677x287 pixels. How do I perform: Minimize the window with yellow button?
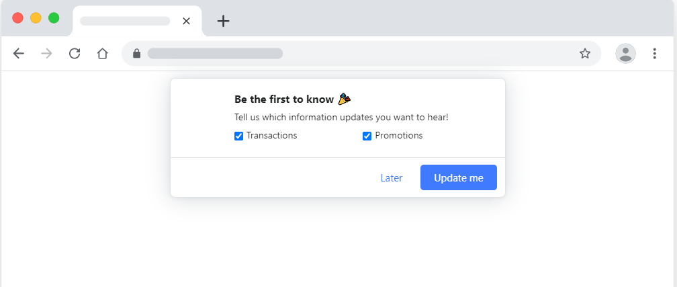click(36, 18)
